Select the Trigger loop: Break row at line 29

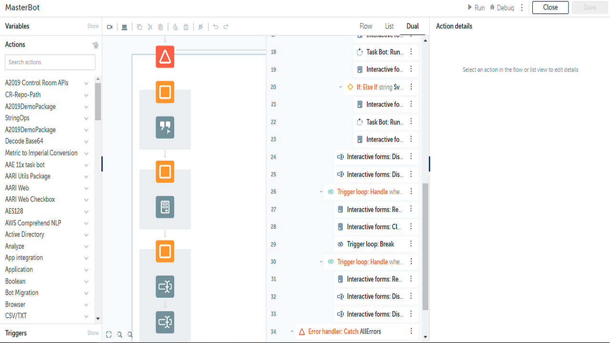(376, 244)
